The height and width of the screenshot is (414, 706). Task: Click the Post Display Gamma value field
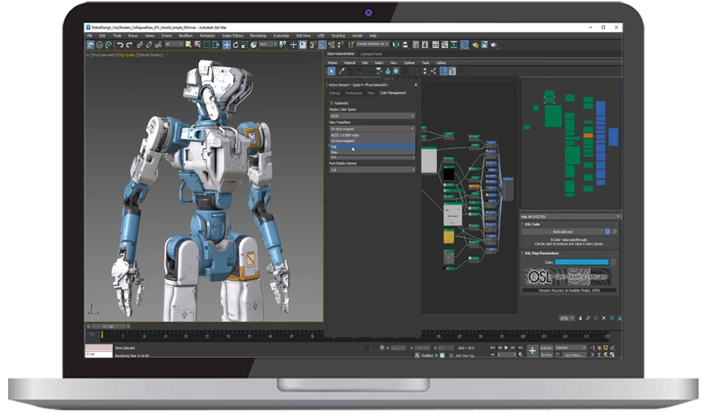372,169
